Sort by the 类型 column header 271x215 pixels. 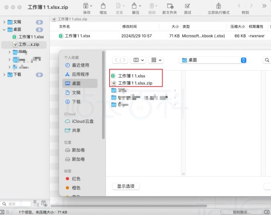186,27
